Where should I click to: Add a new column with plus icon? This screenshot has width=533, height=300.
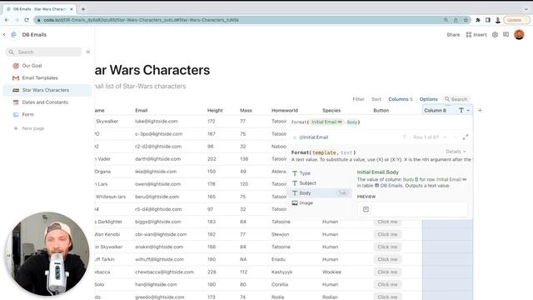480,111
